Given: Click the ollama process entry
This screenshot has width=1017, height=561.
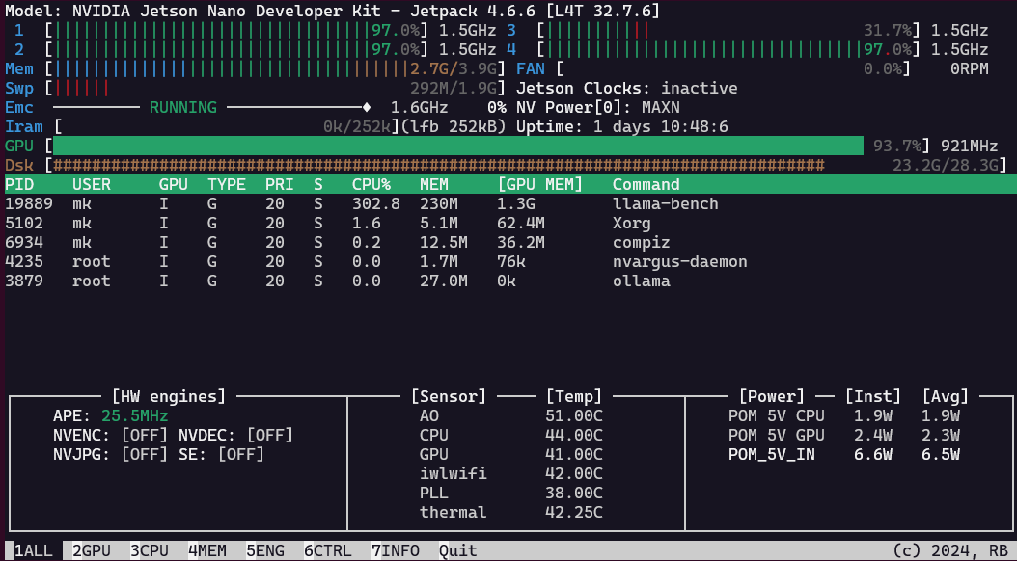Looking at the screenshot, I should (642, 280).
